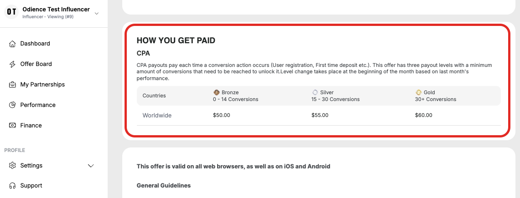Click the My Partnerships briefcase icon
This screenshot has height=198, width=520.
tap(12, 85)
